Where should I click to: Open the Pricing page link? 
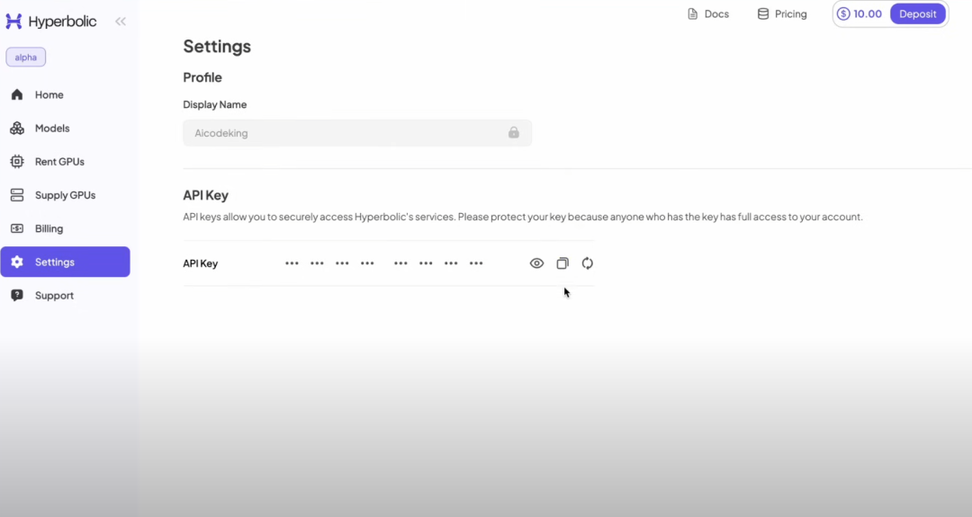coord(782,14)
